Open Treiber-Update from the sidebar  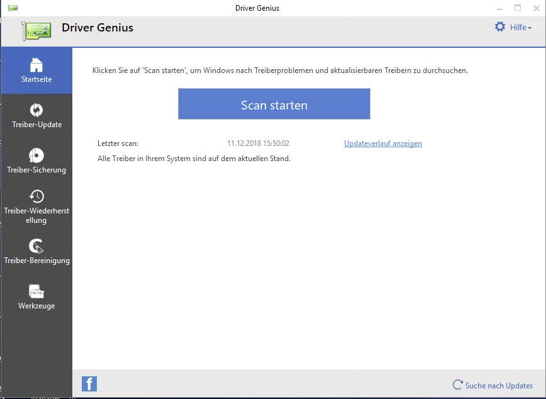tap(36, 115)
